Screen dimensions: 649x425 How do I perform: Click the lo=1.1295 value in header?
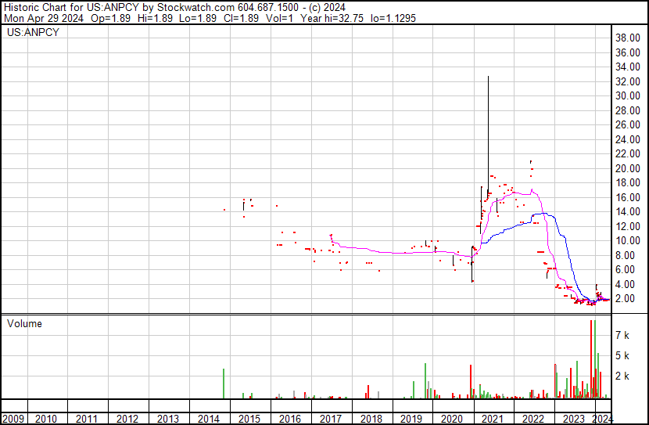click(393, 18)
